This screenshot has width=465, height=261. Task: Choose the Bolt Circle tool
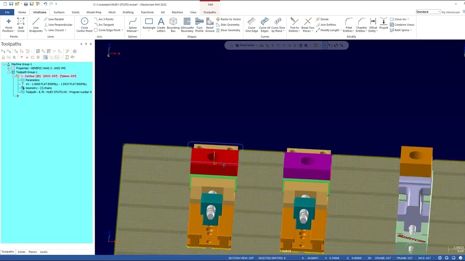click(21, 25)
